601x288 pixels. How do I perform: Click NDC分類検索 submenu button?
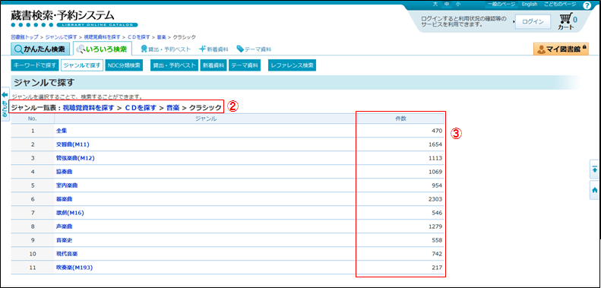tap(125, 65)
